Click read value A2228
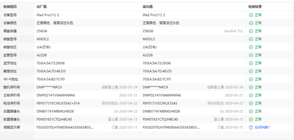 (x=148, y=55)
